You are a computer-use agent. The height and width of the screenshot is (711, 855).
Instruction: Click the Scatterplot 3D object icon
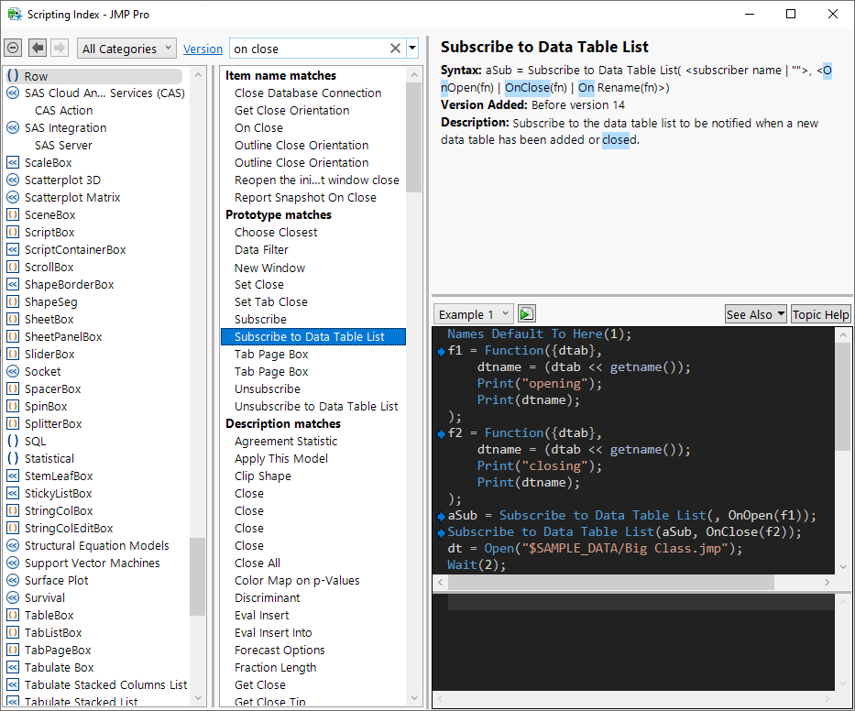pyautogui.click(x=13, y=180)
